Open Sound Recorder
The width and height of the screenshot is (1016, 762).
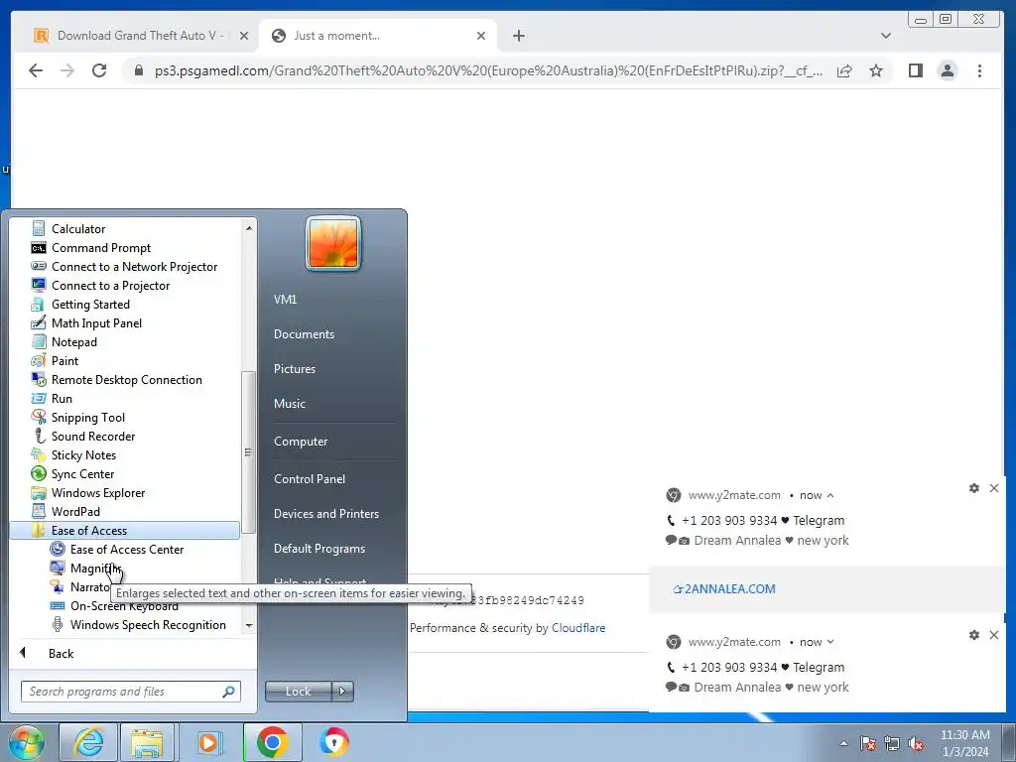pyautogui.click(x=92, y=436)
